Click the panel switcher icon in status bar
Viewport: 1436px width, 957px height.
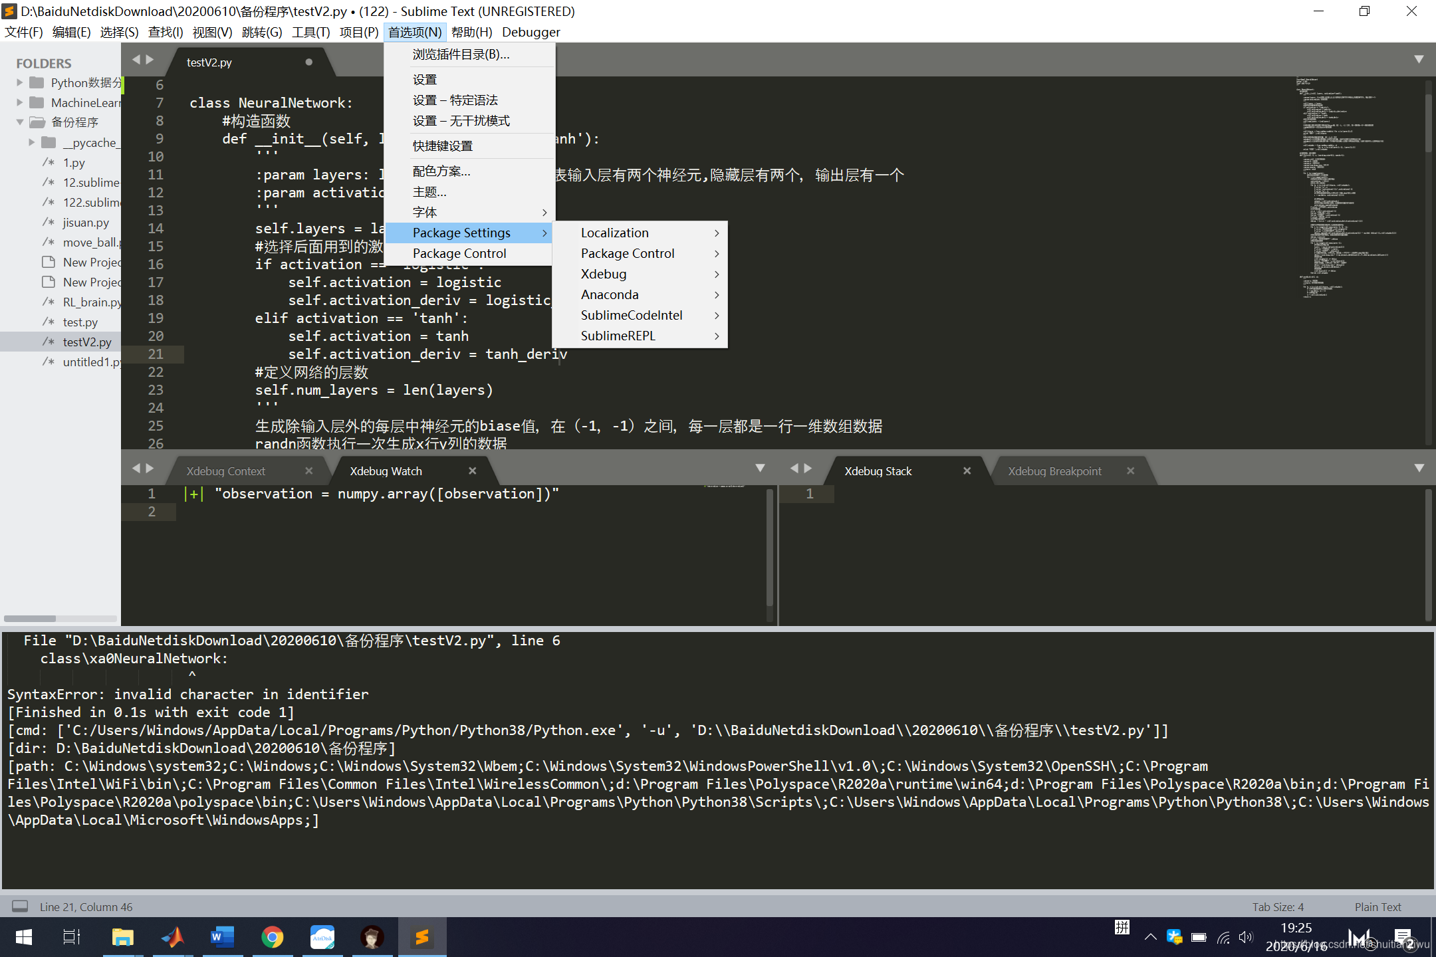click(20, 906)
